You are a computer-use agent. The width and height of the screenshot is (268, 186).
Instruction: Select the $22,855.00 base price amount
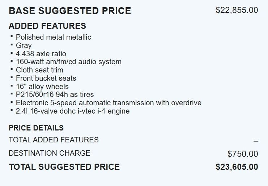click(x=237, y=10)
